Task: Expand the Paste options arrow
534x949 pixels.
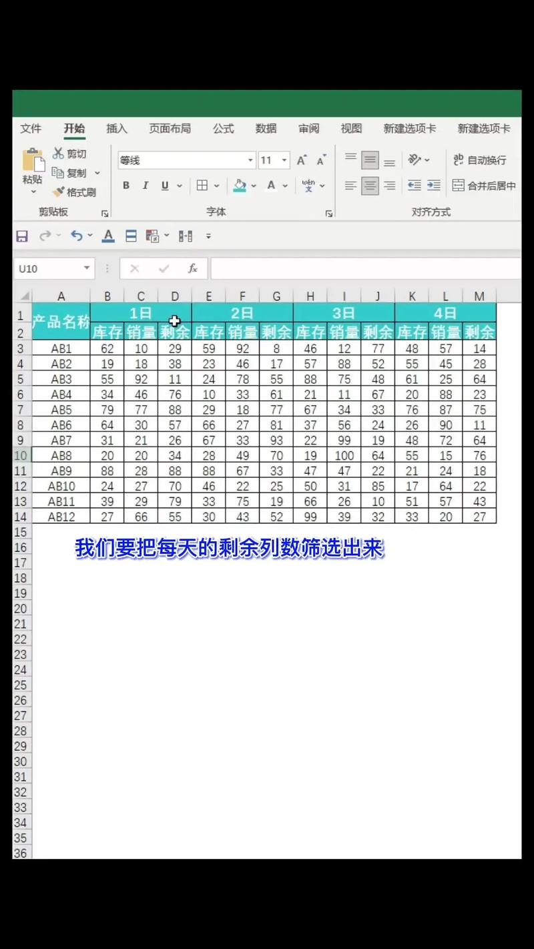Action: (x=33, y=192)
